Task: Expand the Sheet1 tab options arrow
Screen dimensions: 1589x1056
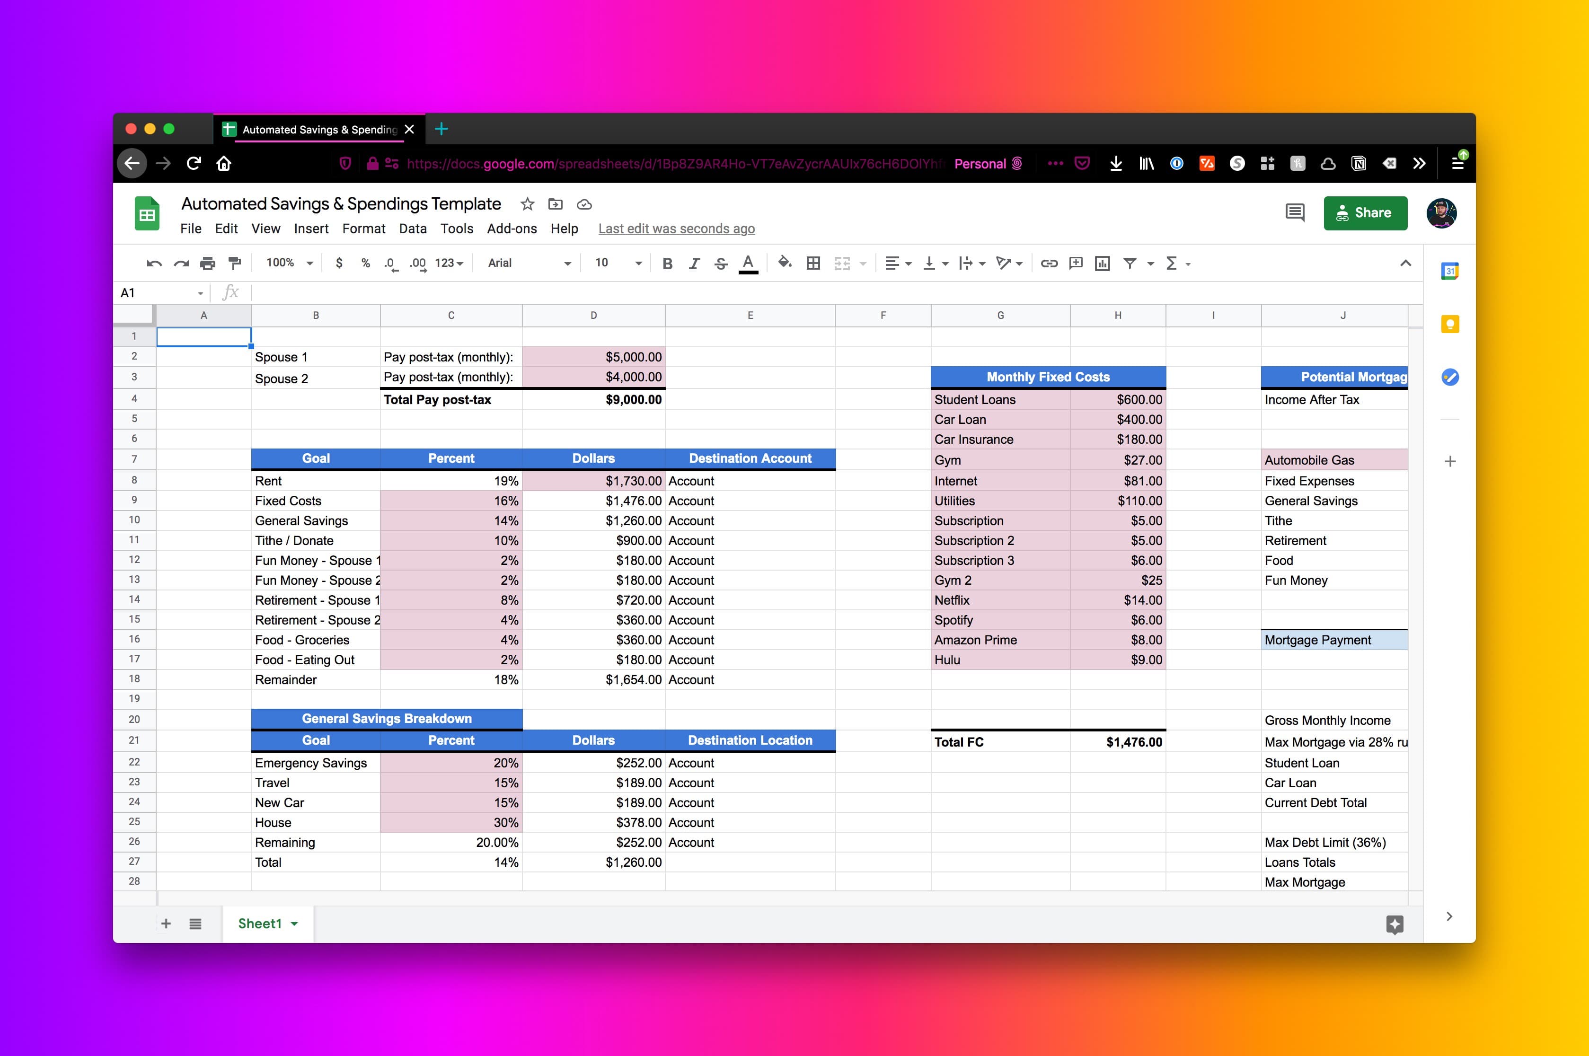Action: (294, 924)
